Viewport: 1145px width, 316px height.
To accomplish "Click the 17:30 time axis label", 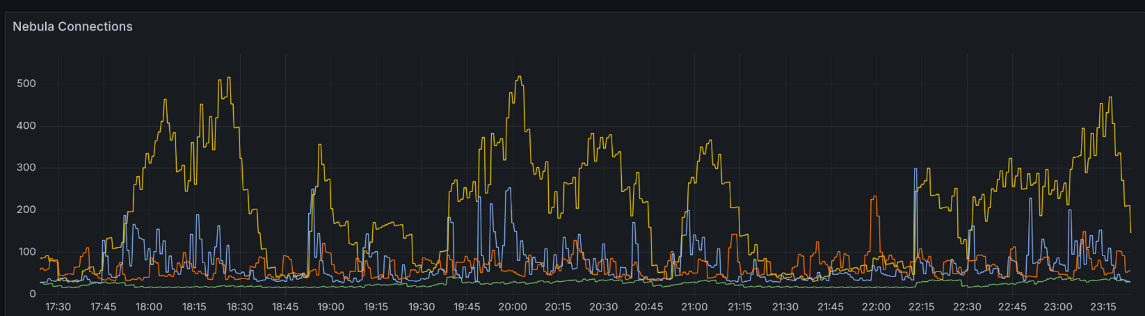I will click(58, 307).
